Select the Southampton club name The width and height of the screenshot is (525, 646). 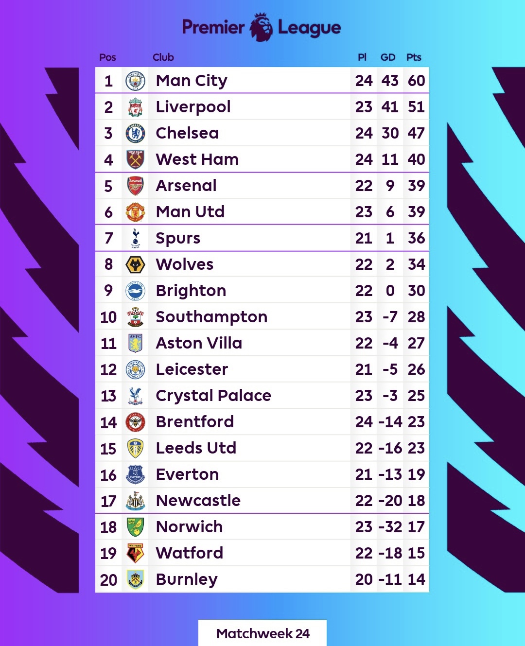(211, 317)
